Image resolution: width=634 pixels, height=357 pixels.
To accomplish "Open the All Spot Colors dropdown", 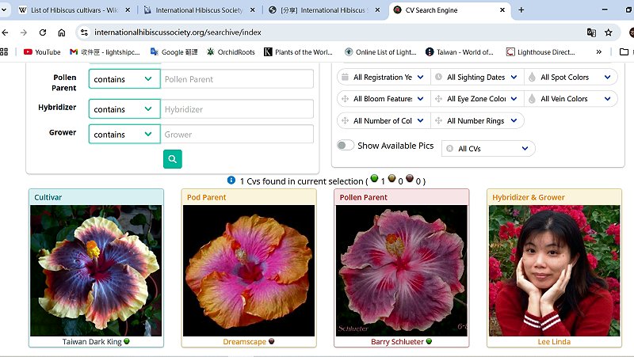I will coord(571,78).
